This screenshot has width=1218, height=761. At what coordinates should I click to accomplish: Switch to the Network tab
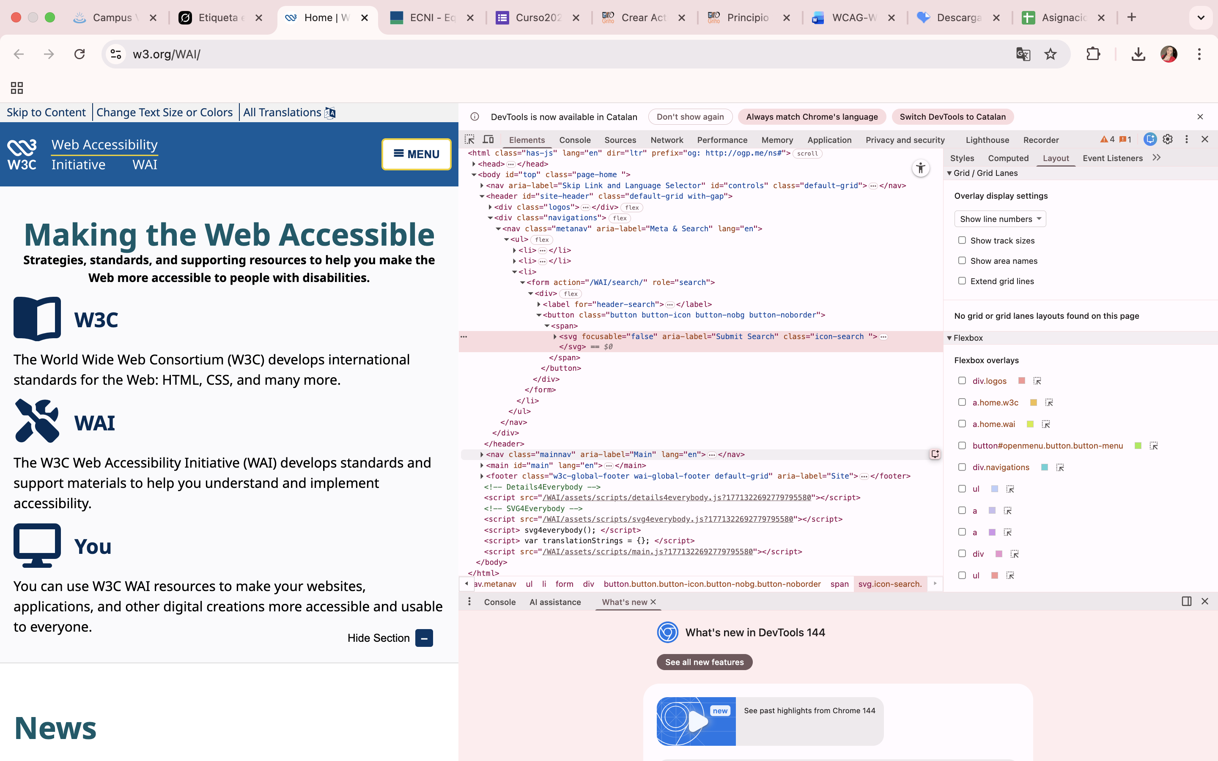point(667,140)
